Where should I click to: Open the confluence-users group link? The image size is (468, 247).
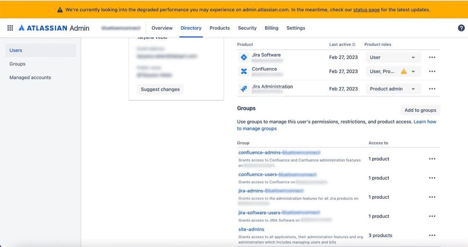point(277,174)
